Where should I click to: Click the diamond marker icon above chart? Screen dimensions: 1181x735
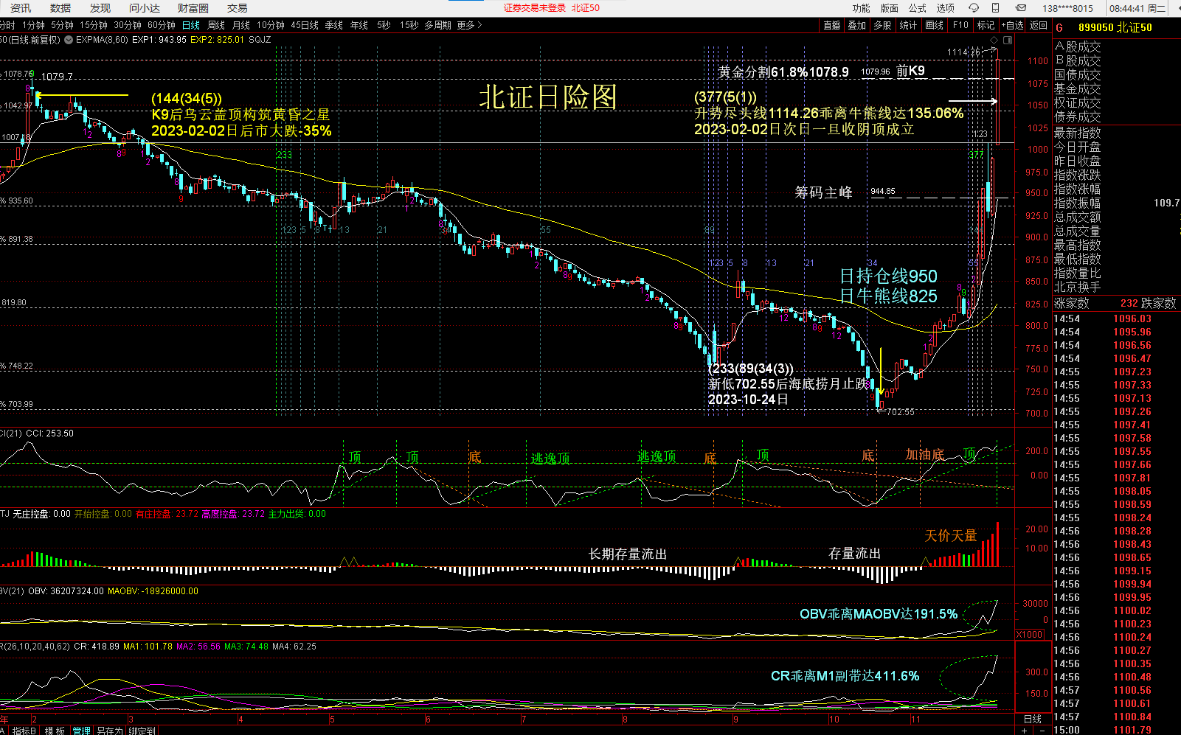(x=994, y=40)
